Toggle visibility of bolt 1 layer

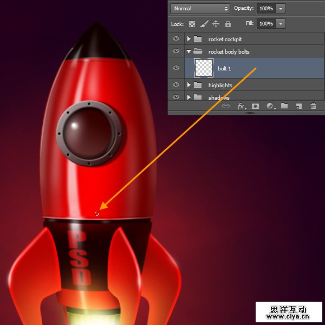point(176,68)
